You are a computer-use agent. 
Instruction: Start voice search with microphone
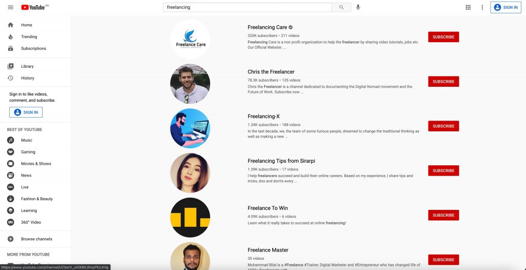(x=358, y=7)
